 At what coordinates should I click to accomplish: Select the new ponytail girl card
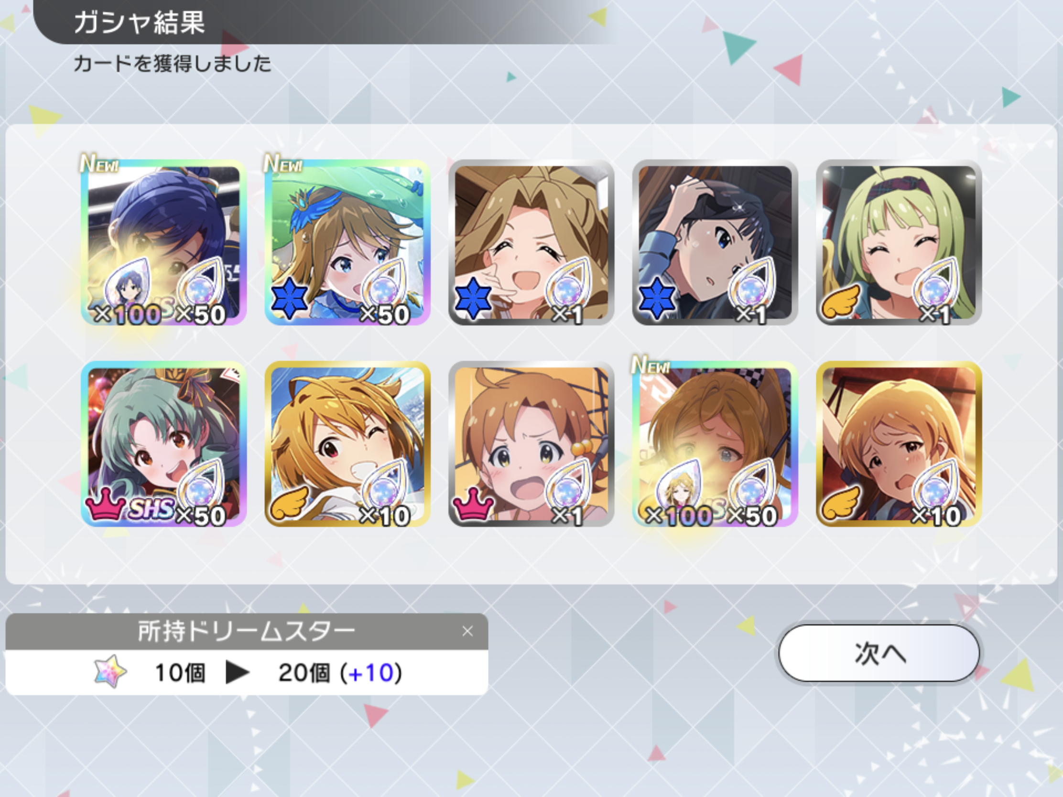[x=715, y=444]
